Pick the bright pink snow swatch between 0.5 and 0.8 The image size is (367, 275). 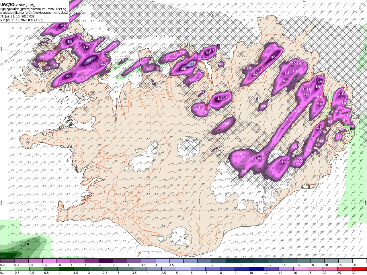[50, 261]
